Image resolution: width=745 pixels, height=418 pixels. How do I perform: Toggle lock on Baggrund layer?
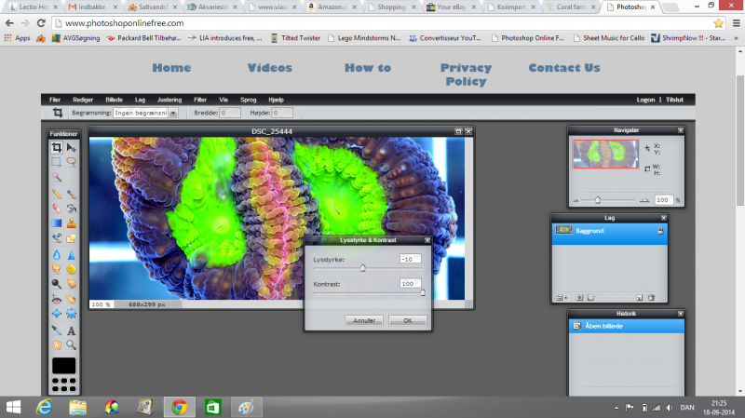pos(659,229)
